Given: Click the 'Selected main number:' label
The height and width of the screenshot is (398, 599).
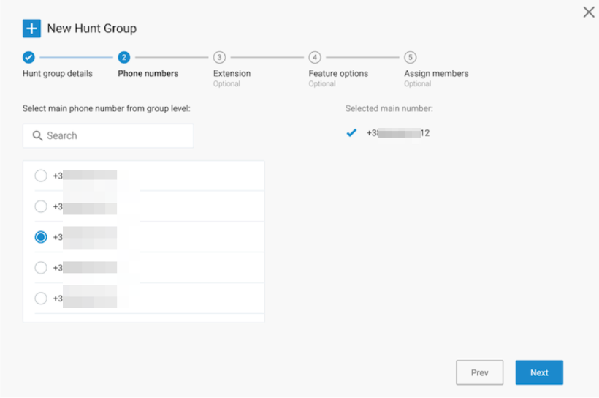Looking at the screenshot, I should pos(389,109).
